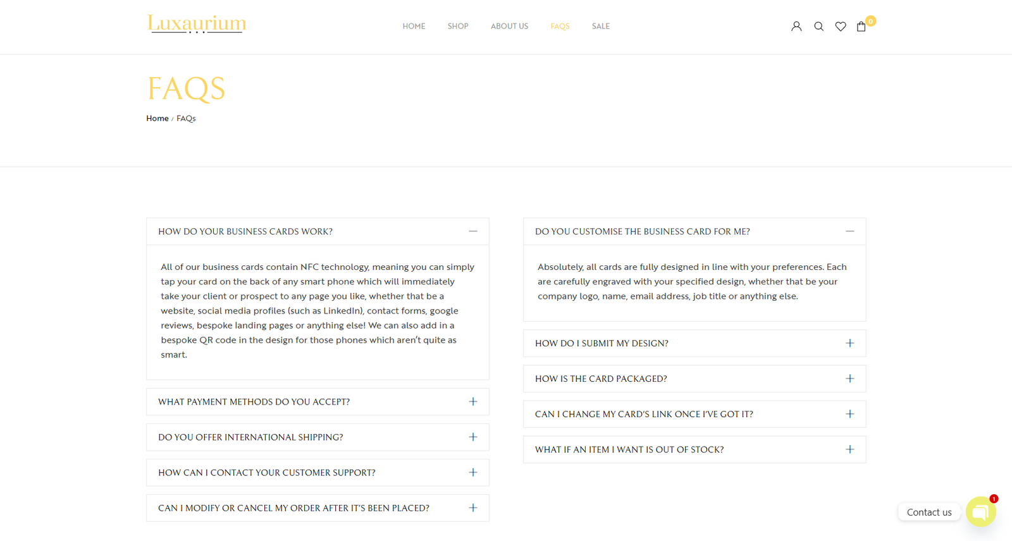
Task: Collapse 'How do your business cards work?' minus icon
Action: [473, 231]
